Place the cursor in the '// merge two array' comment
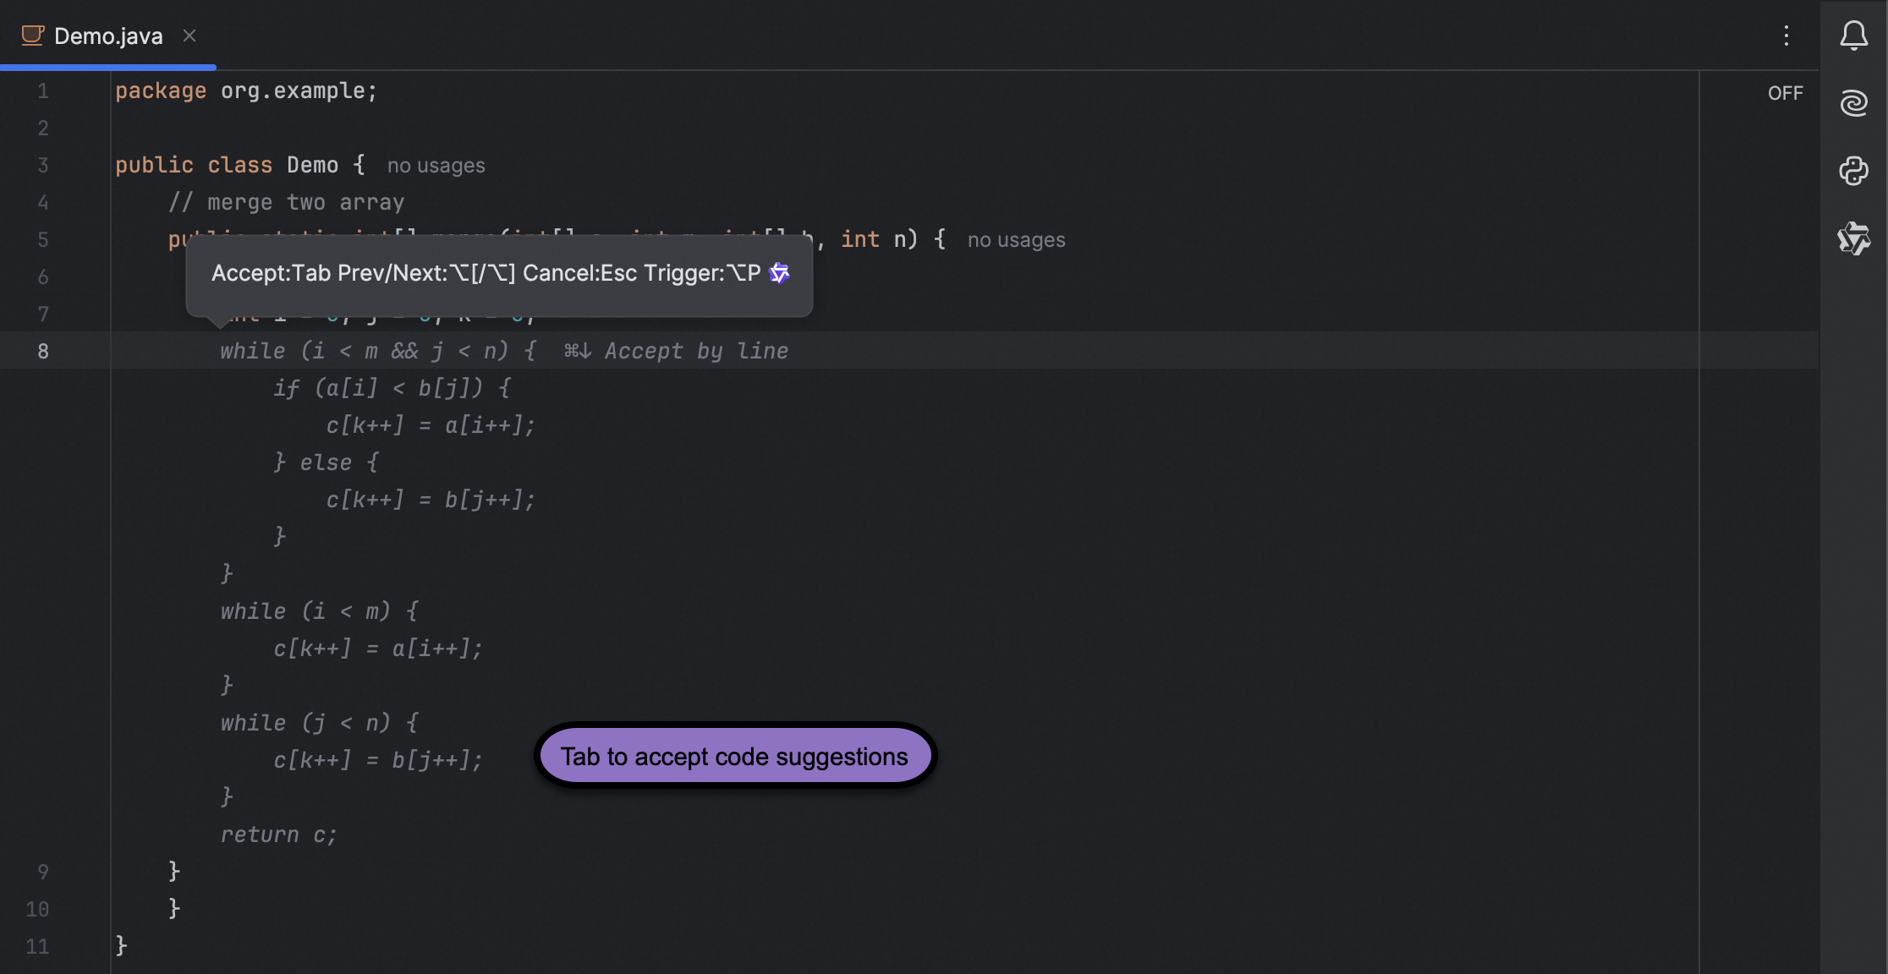 coord(286,202)
